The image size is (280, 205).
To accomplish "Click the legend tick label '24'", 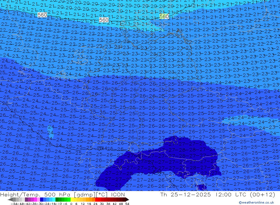I will tap(95, 204).
